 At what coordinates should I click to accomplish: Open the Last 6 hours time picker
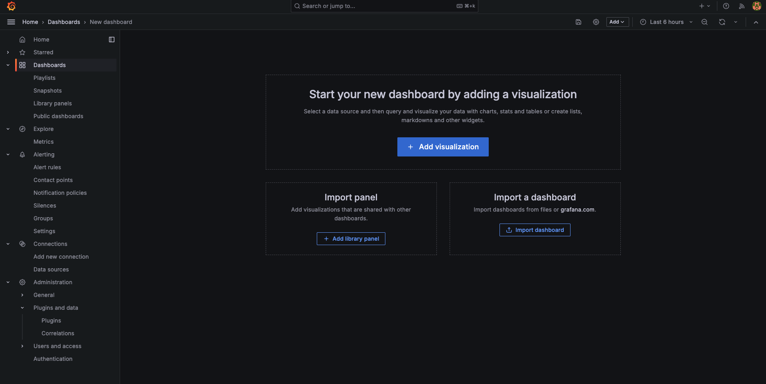click(666, 22)
